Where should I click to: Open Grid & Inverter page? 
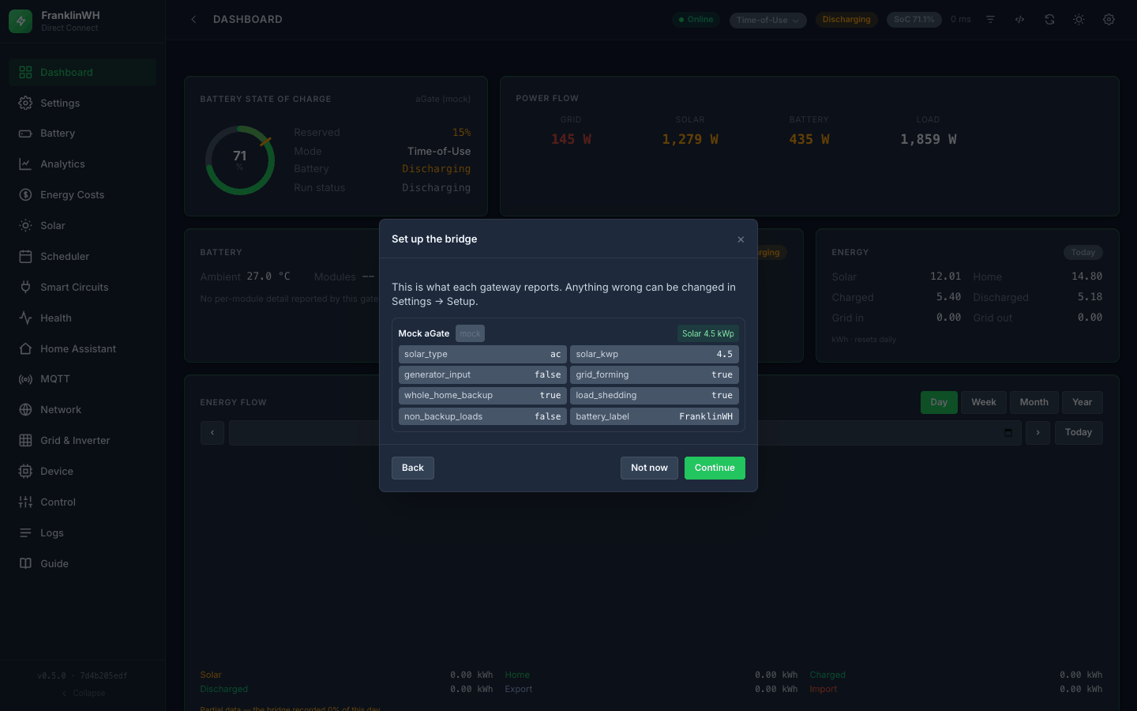(82, 441)
